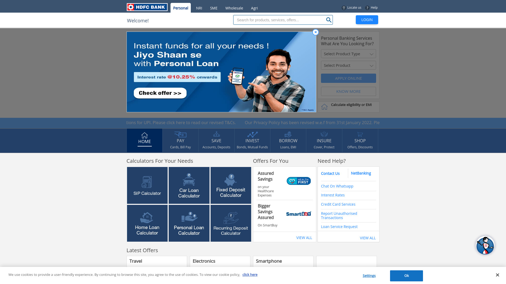This screenshot has height=284, width=506.
Task: Open the Smartphone offers card
Action: click(x=283, y=261)
